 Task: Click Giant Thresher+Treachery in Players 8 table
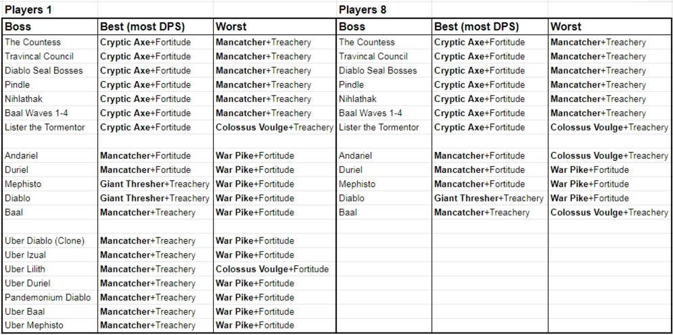488,198
